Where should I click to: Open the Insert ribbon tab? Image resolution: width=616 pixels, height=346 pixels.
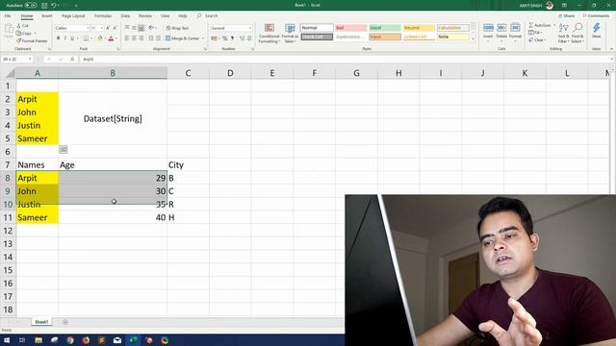click(x=47, y=16)
